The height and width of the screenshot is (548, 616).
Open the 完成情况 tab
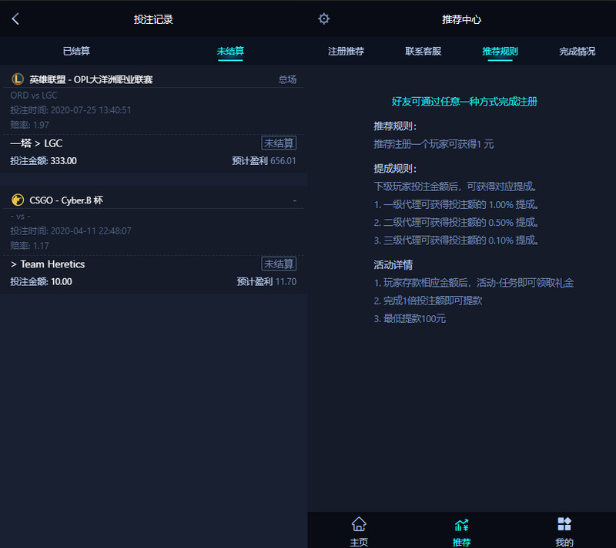pyautogui.click(x=577, y=51)
